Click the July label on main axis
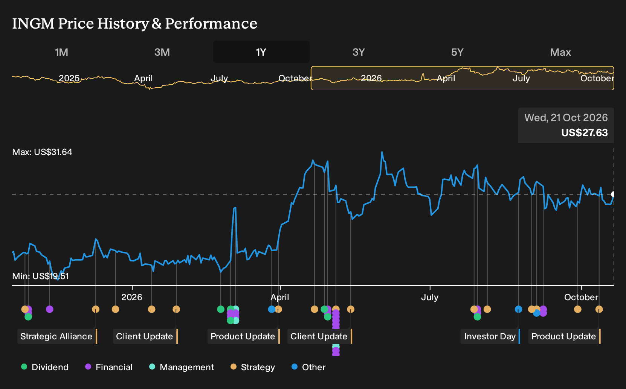Viewport: 626px width, 389px height. click(x=429, y=297)
